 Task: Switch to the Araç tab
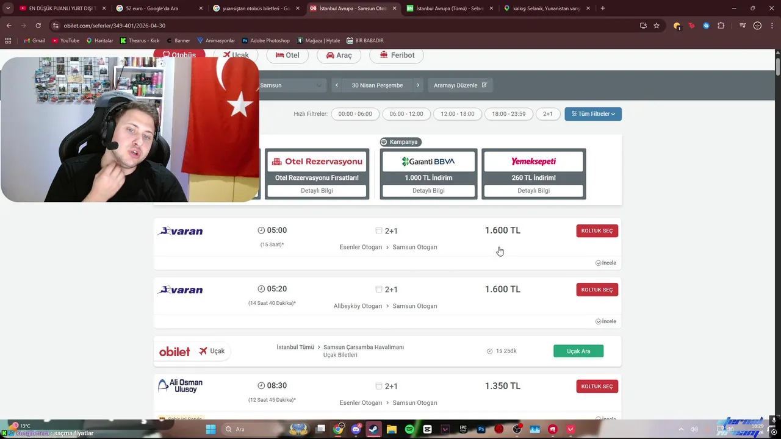339,55
